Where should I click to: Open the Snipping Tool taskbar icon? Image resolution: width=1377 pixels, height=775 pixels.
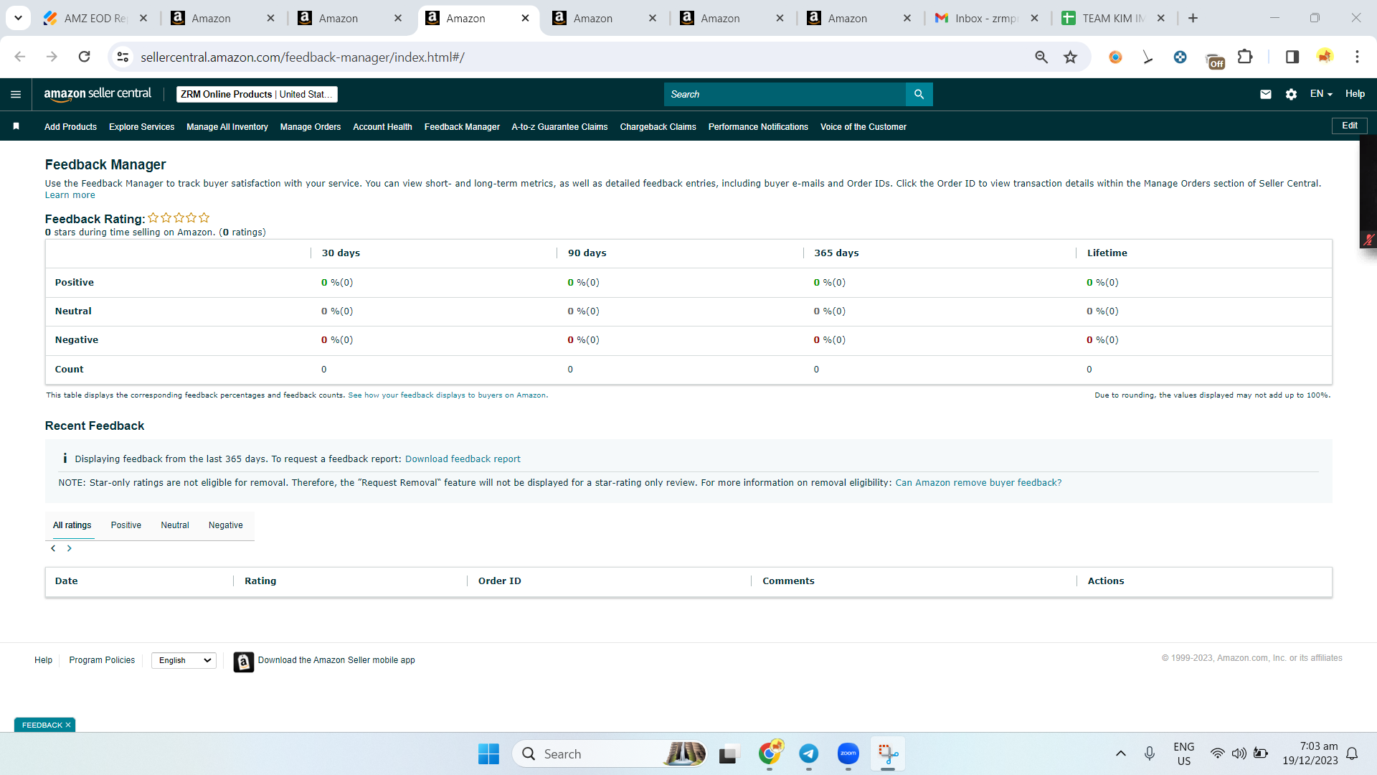[888, 753]
